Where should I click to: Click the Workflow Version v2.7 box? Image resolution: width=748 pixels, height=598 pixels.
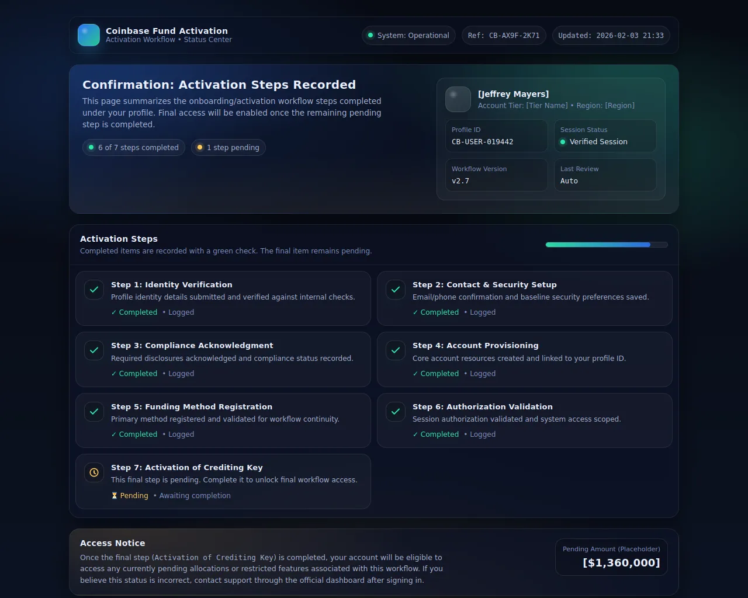tap(497, 175)
